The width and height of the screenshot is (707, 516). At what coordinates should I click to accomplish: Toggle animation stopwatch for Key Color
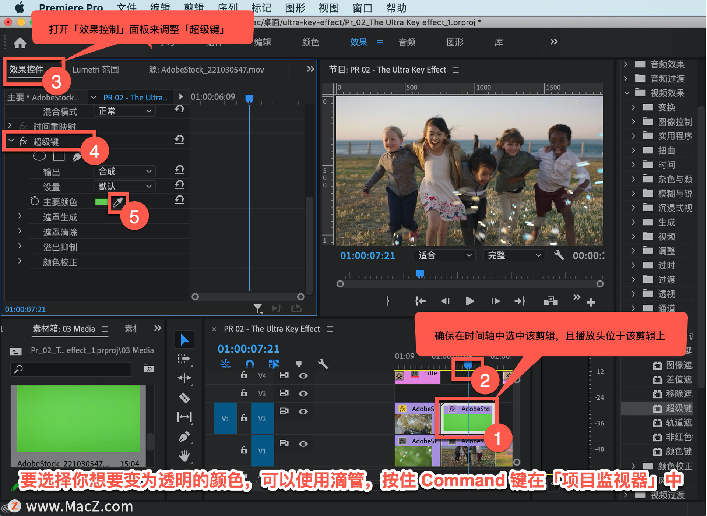(35, 201)
